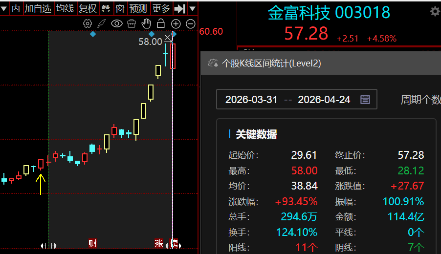This screenshot has width=441, height=254.
Task: Click the middle blue diamond marker
Action: pos(152,34)
